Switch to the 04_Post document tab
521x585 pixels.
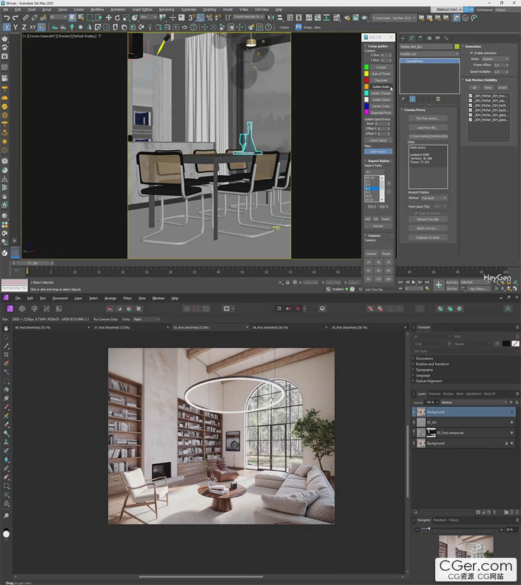(270, 327)
